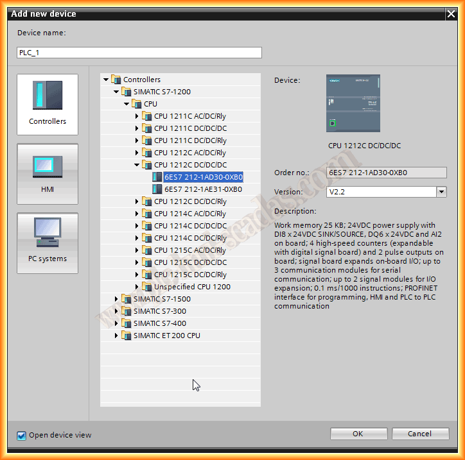Expand the CPU 1214C DC/DC/DC node

pyautogui.click(x=137, y=226)
